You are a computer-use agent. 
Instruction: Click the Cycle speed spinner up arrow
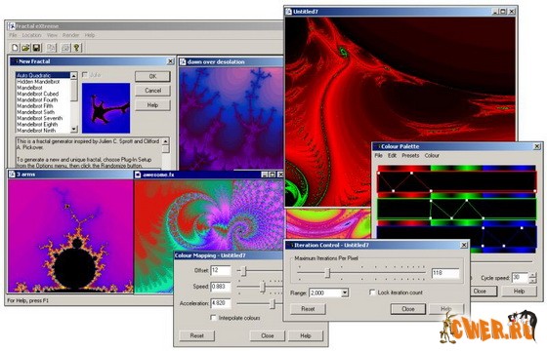pyautogui.click(x=532, y=275)
